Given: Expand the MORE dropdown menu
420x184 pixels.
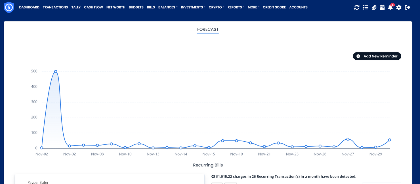Looking at the screenshot, I should click(x=253, y=7).
